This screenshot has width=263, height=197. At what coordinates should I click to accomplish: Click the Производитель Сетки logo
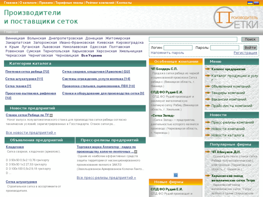click(x=236, y=18)
